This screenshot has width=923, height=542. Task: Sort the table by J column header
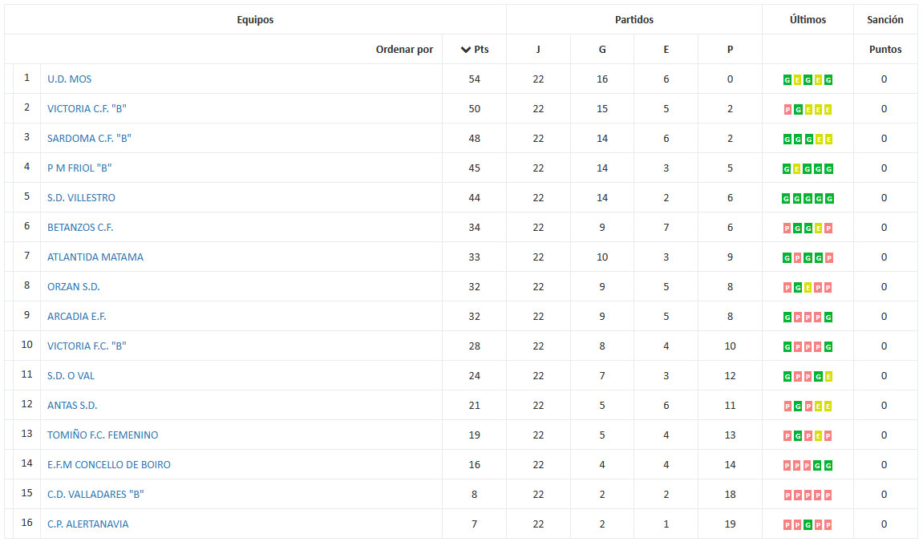(538, 50)
